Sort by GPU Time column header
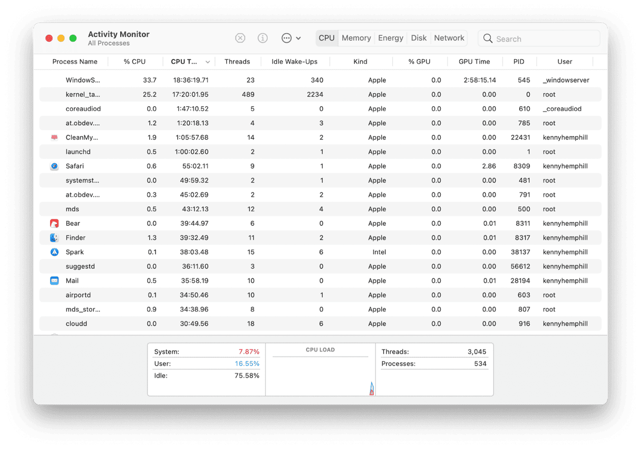The height and width of the screenshot is (449, 641). 474,62
